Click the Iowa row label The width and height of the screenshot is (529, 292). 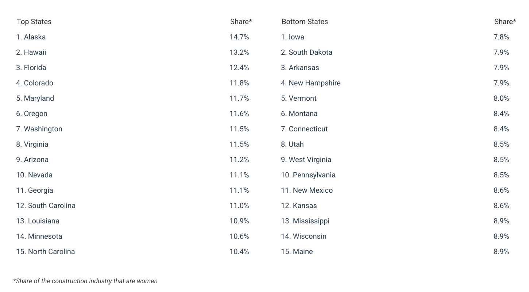[293, 37]
